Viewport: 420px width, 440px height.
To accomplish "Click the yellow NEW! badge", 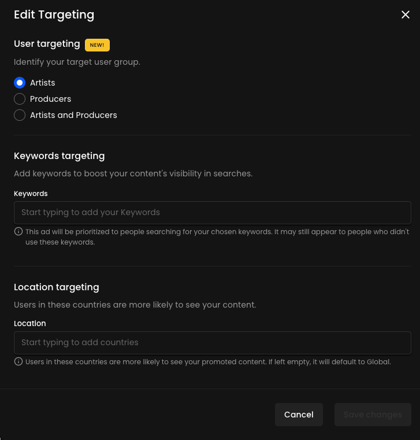I will point(97,45).
